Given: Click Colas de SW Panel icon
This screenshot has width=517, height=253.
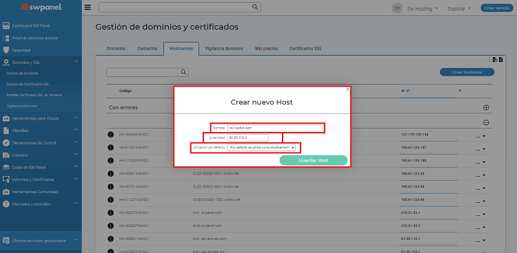Looking at the screenshot, I should (6, 167).
